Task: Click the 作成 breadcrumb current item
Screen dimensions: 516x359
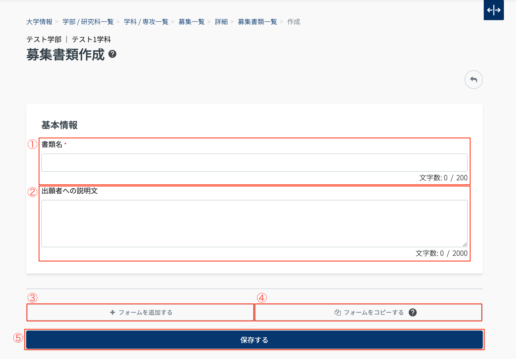Action: 294,22
